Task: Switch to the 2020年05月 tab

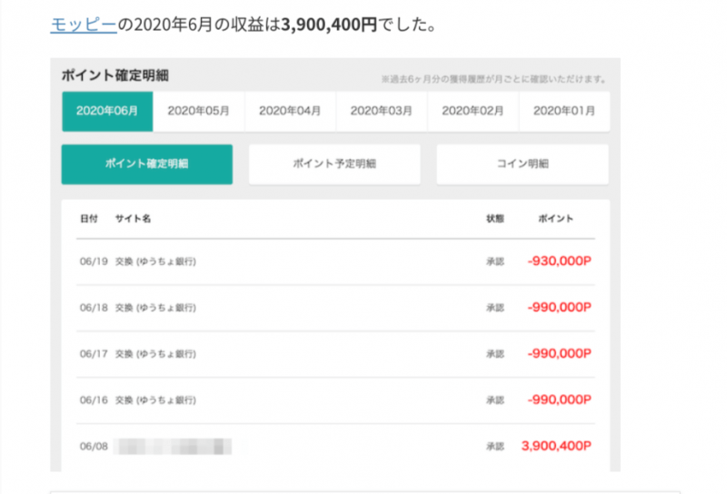Action: pyautogui.click(x=198, y=111)
